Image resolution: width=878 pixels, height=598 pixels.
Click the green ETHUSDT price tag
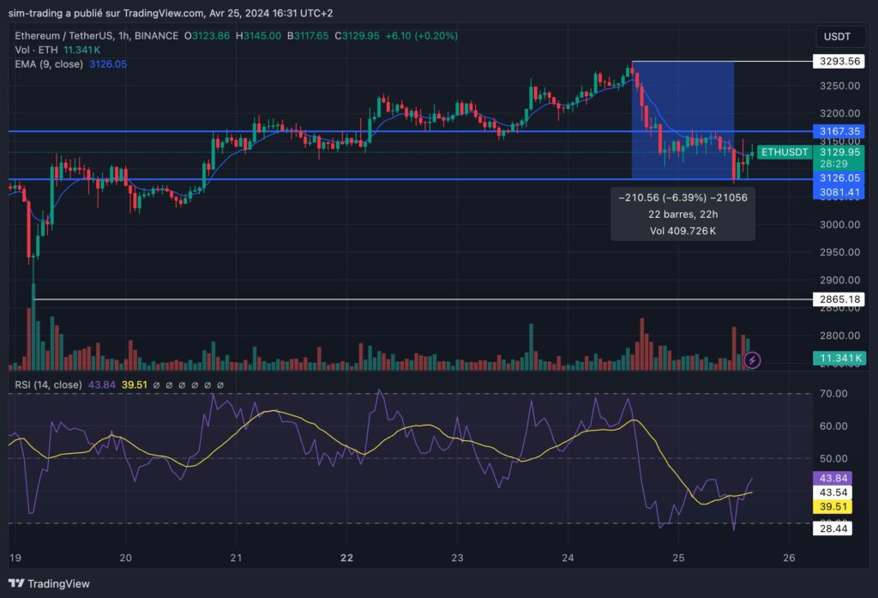785,152
